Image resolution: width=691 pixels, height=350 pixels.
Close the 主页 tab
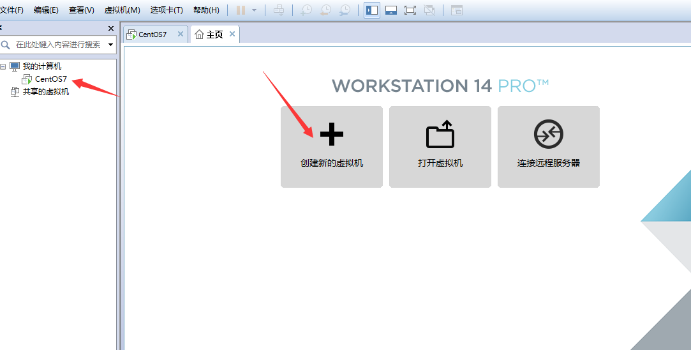point(232,34)
